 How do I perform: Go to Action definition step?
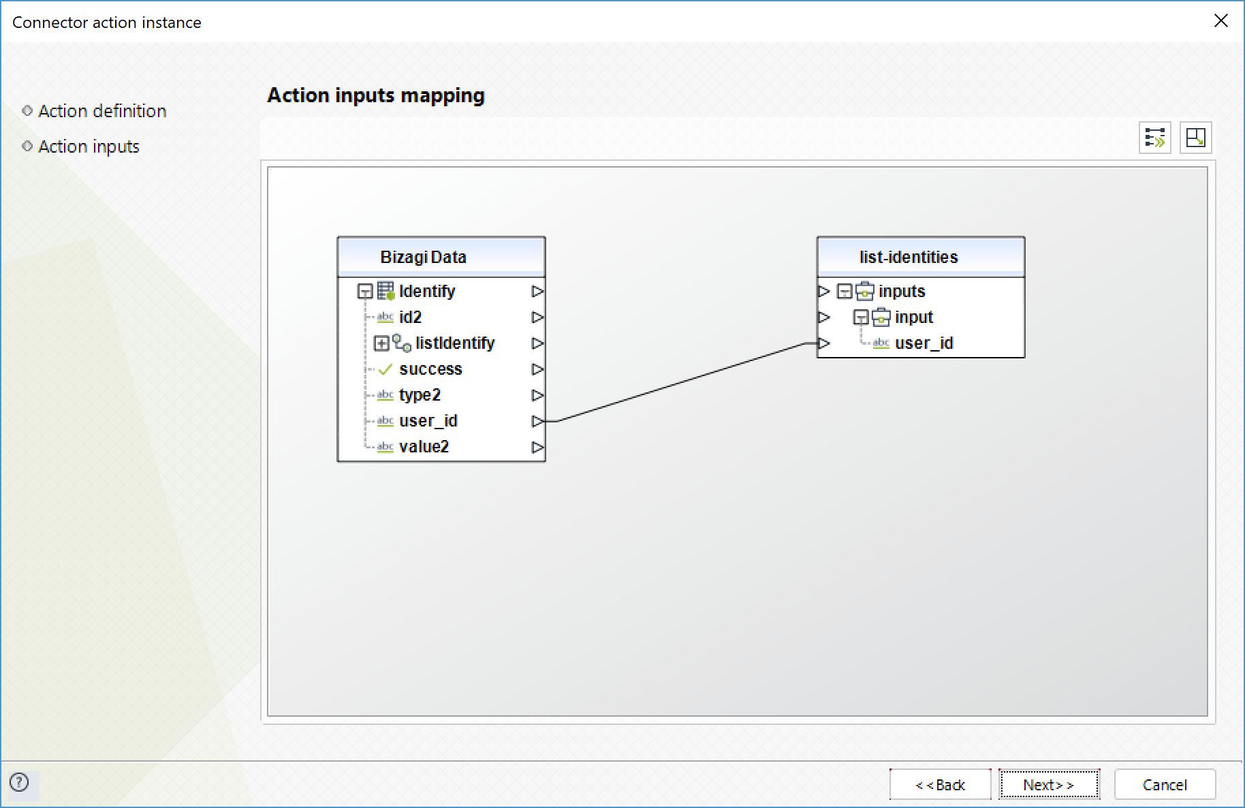102,111
